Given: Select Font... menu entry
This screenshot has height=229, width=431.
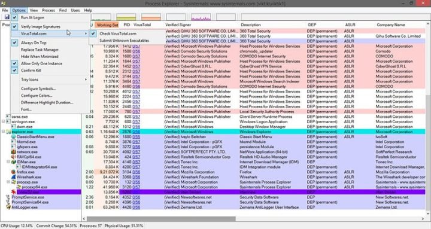Looking at the screenshot, I should click(51, 109).
